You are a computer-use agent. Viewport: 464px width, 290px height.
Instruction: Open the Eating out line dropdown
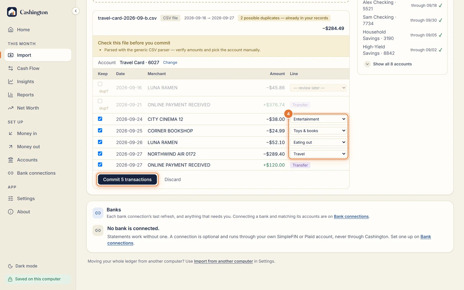point(318,142)
